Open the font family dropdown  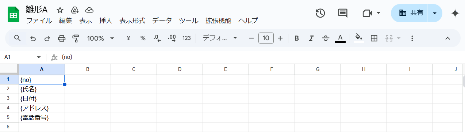[x=220, y=38]
